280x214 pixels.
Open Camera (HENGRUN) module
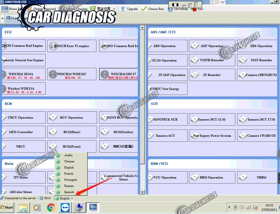tap(257, 75)
